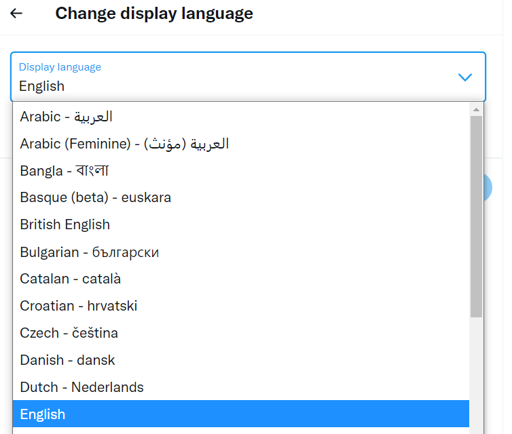This screenshot has width=512, height=434.
Task: Pick Danish - dansk option
Action: click(x=241, y=360)
